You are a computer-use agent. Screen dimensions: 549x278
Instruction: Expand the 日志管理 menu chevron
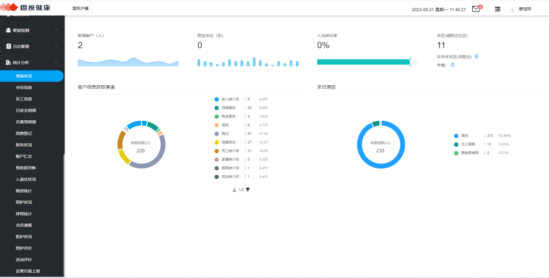point(56,46)
